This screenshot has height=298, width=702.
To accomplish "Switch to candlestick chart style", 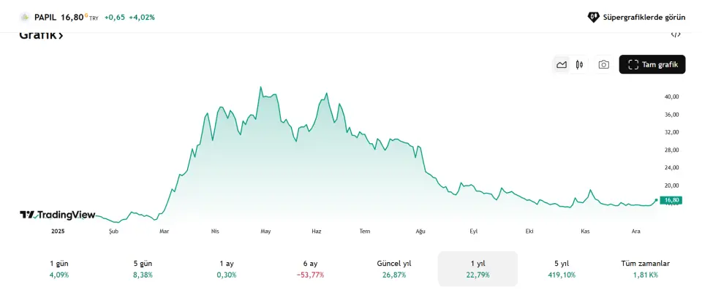I will coord(579,64).
